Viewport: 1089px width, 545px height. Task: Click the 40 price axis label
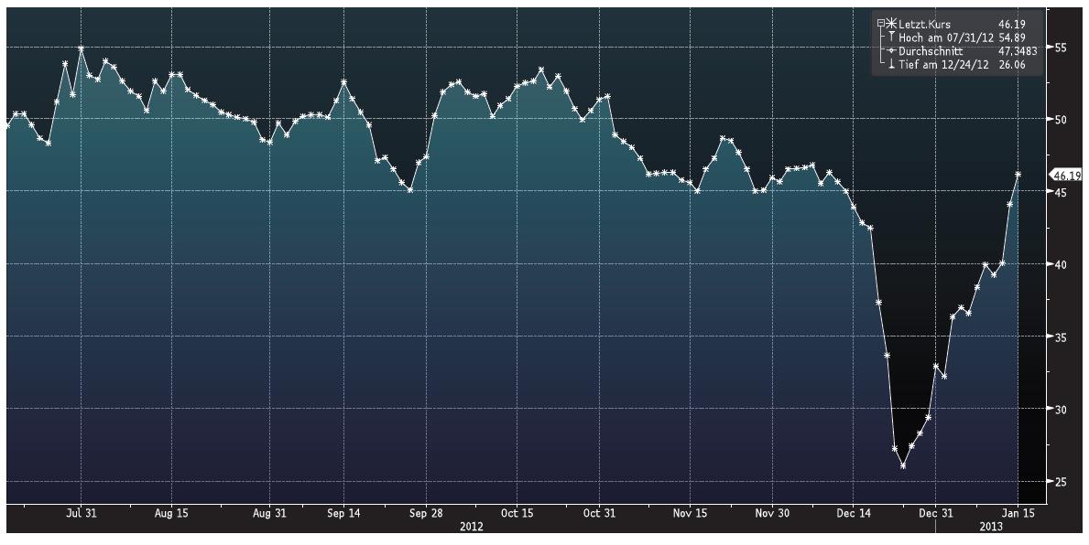pyautogui.click(x=1060, y=264)
